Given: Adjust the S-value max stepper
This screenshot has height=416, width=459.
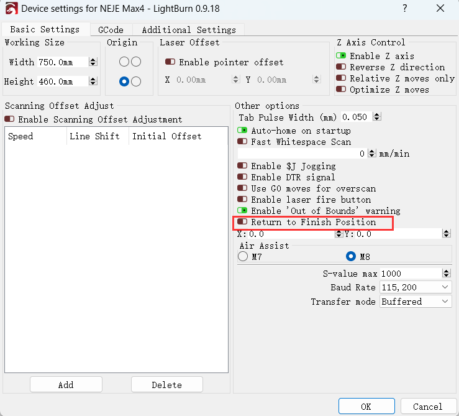Looking at the screenshot, I should point(446,274).
